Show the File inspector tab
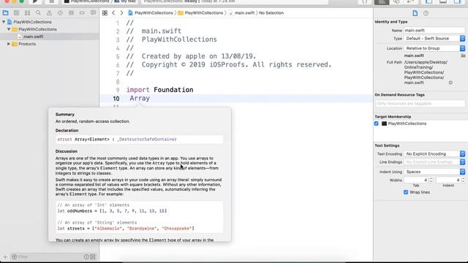Screen dimensions: 468x263 pyautogui.click(x=415, y=13)
